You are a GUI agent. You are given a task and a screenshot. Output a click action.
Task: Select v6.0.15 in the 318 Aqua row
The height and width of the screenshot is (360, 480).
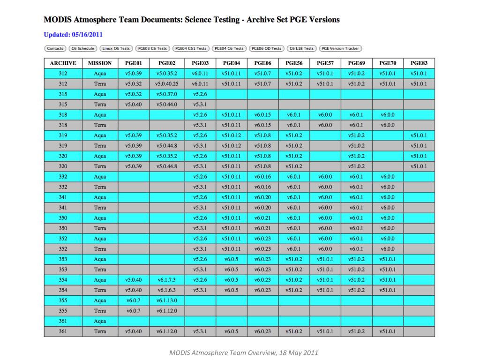[x=262, y=115]
